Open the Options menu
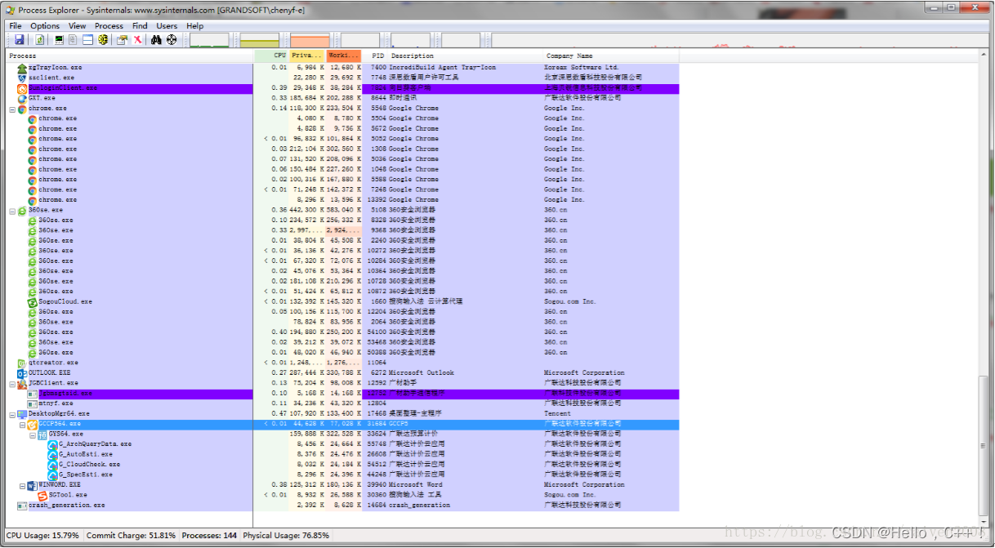 (x=45, y=26)
